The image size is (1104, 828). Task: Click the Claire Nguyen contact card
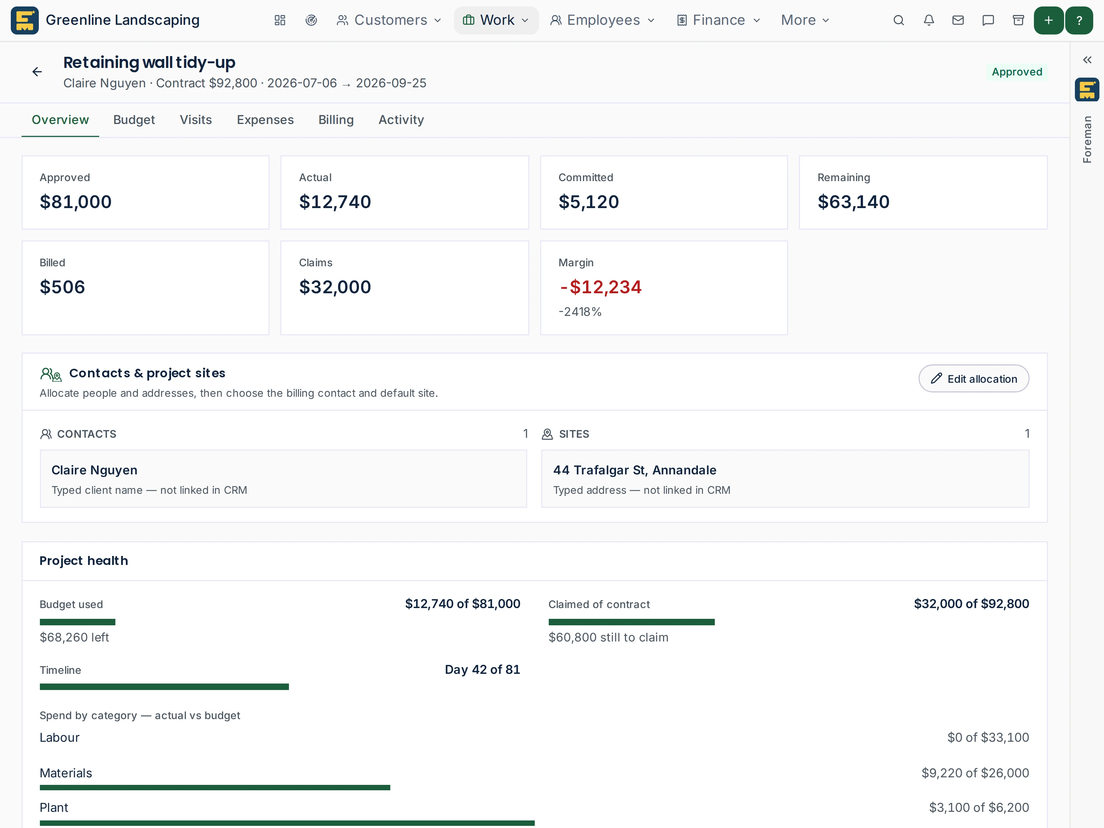click(x=284, y=479)
